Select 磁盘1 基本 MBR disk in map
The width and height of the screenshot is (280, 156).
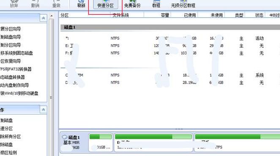74,143
